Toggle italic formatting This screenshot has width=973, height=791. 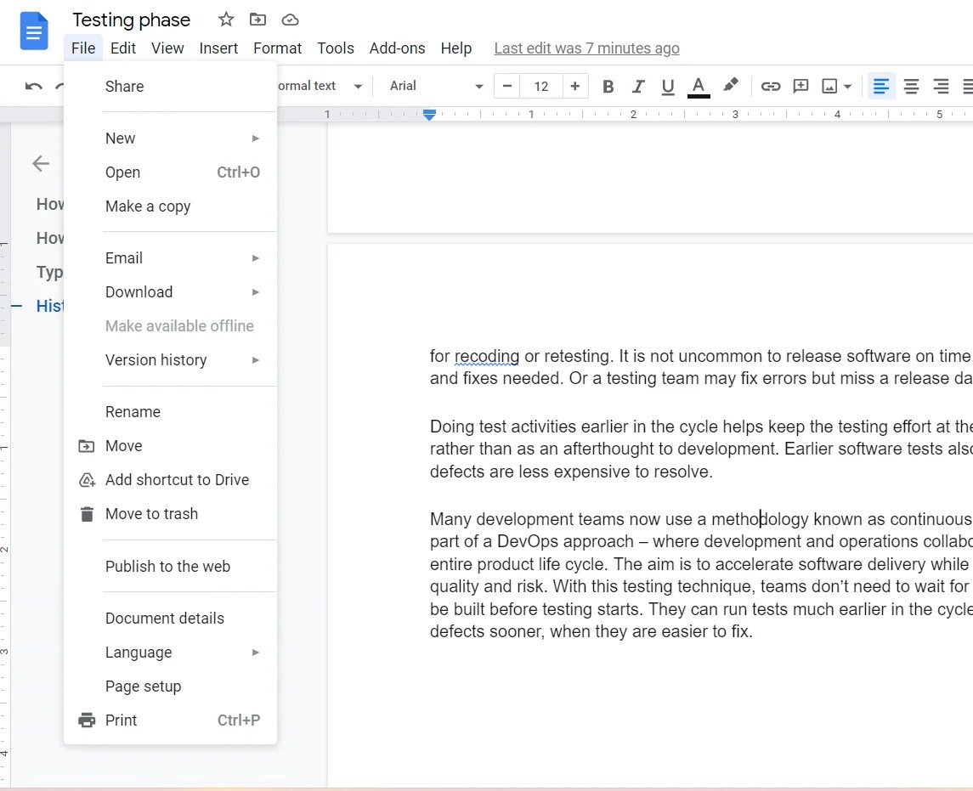[x=638, y=86]
